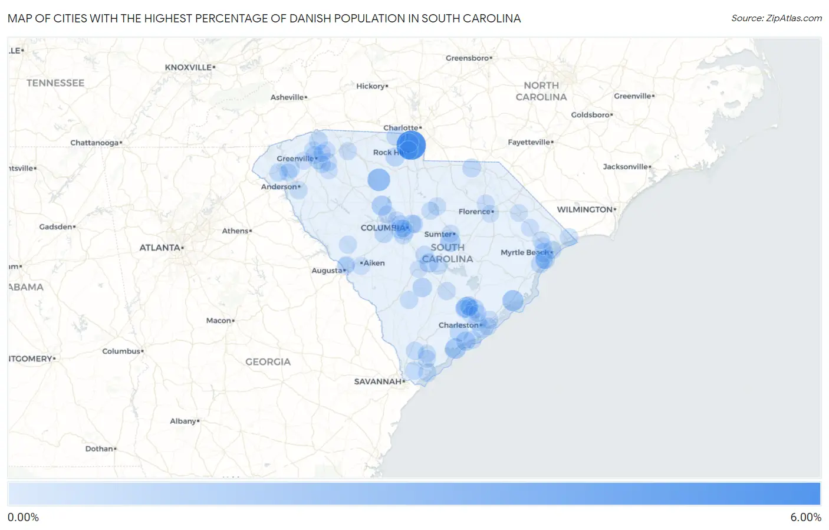Click the Greensboro city label
Image resolution: width=829 pixels, height=530 pixels.
pyautogui.click(x=469, y=58)
